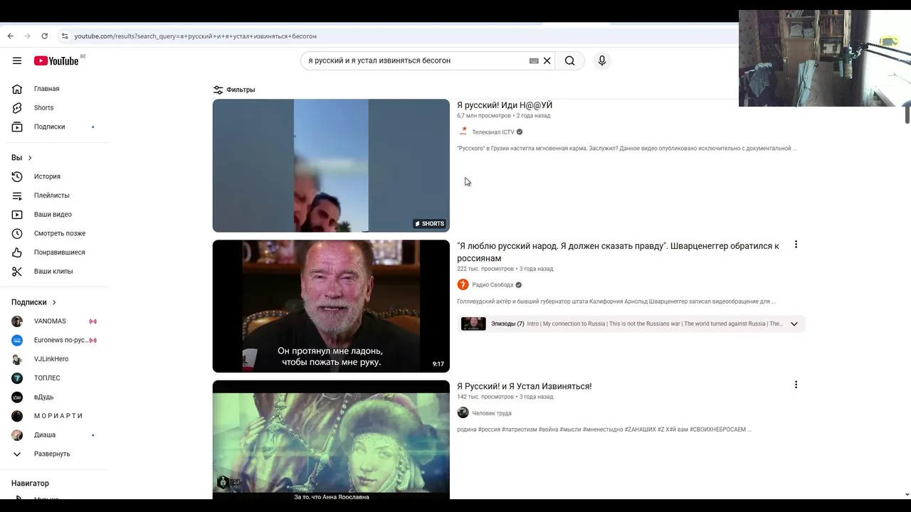This screenshot has height=512, width=911.
Task: Clear the search query with X
Action: [x=547, y=60]
